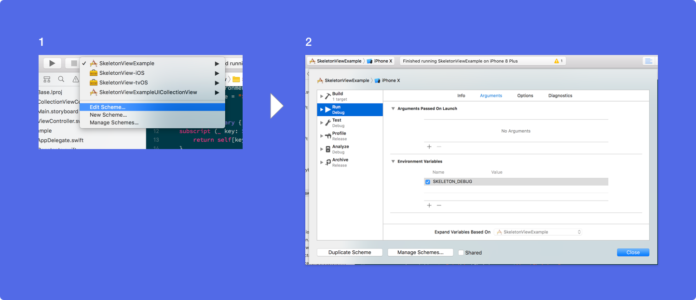The width and height of the screenshot is (696, 300).
Task: Click the Duplicate Scheme button
Action: coord(350,252)
